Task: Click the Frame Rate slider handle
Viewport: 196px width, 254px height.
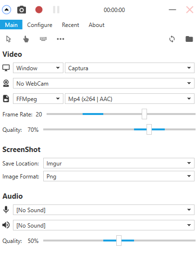Action: [x=144, y=114]
